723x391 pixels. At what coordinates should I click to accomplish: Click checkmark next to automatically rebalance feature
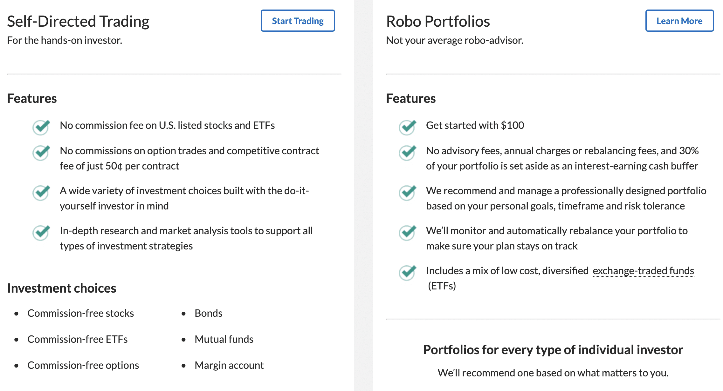pyautogui.click(x=408, y=233)
